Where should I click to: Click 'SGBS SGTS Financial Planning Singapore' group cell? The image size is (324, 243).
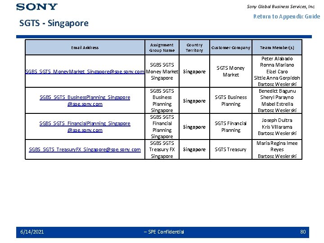click(162, 126)
